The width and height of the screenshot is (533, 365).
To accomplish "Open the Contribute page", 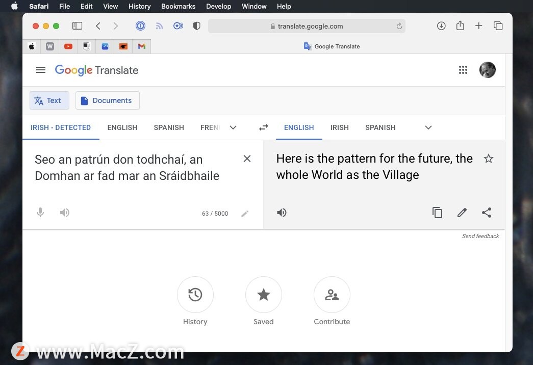I will pos(332,295).
